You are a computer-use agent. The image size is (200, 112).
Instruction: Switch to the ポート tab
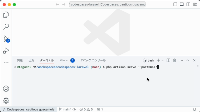click(63, 60)
